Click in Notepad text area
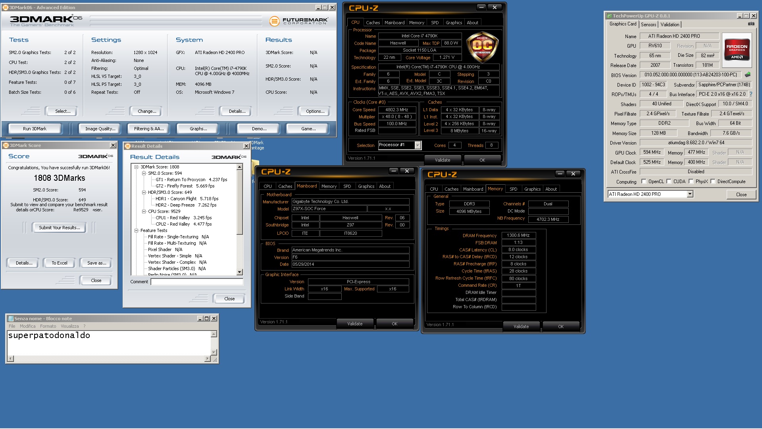 coord(109,343)
